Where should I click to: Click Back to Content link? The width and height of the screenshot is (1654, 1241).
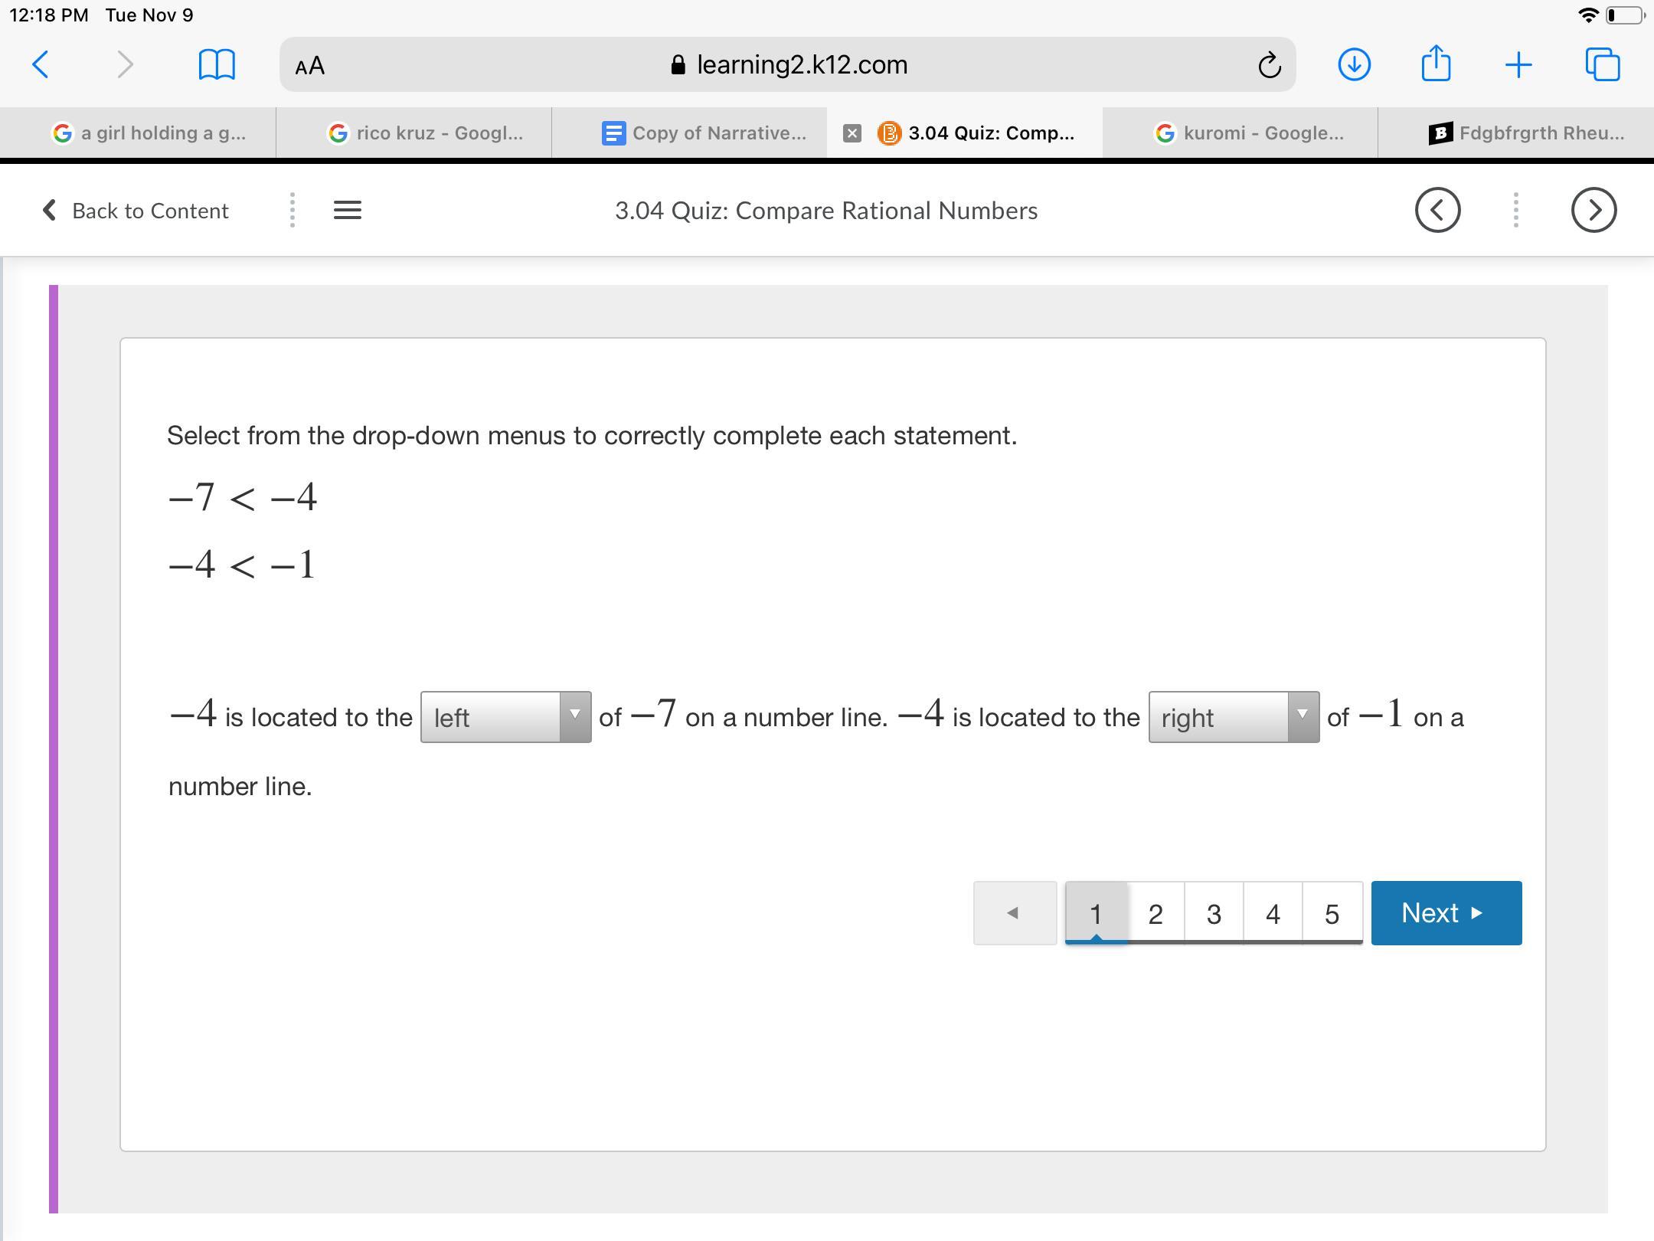(136, 211)
